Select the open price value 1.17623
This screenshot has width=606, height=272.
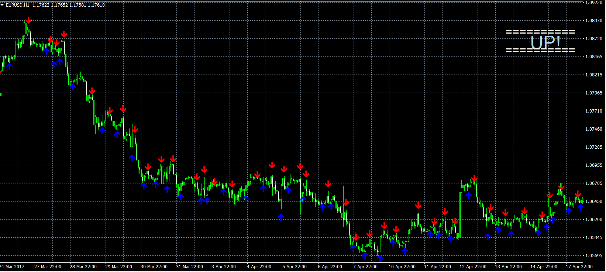(41, 5)
